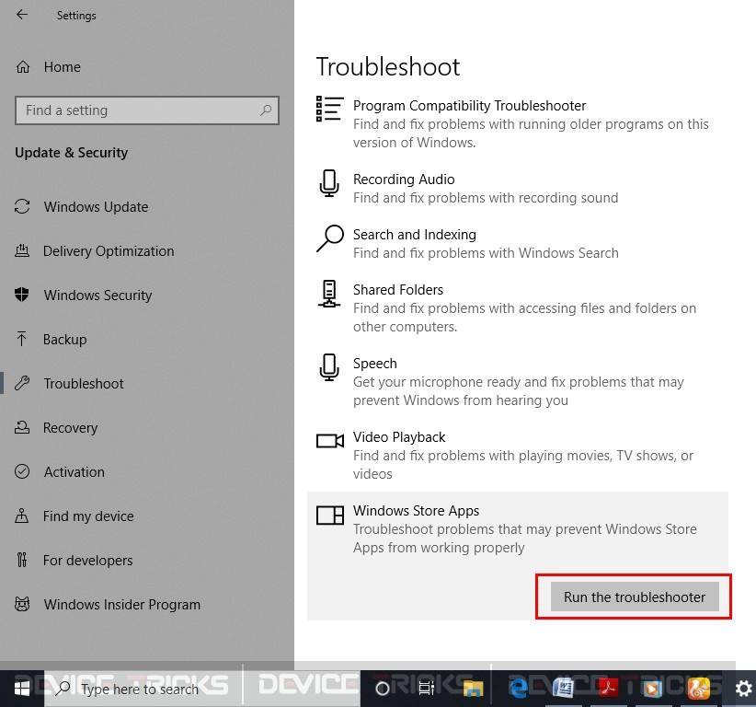Viewport: 756px width, 707px height.
Task: Click the Shared Folders icon
Action: pos(329,293)
